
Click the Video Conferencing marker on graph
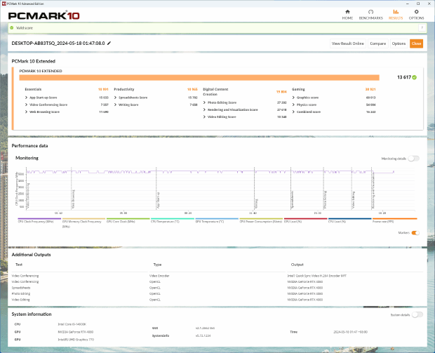(x=28, y=196)
